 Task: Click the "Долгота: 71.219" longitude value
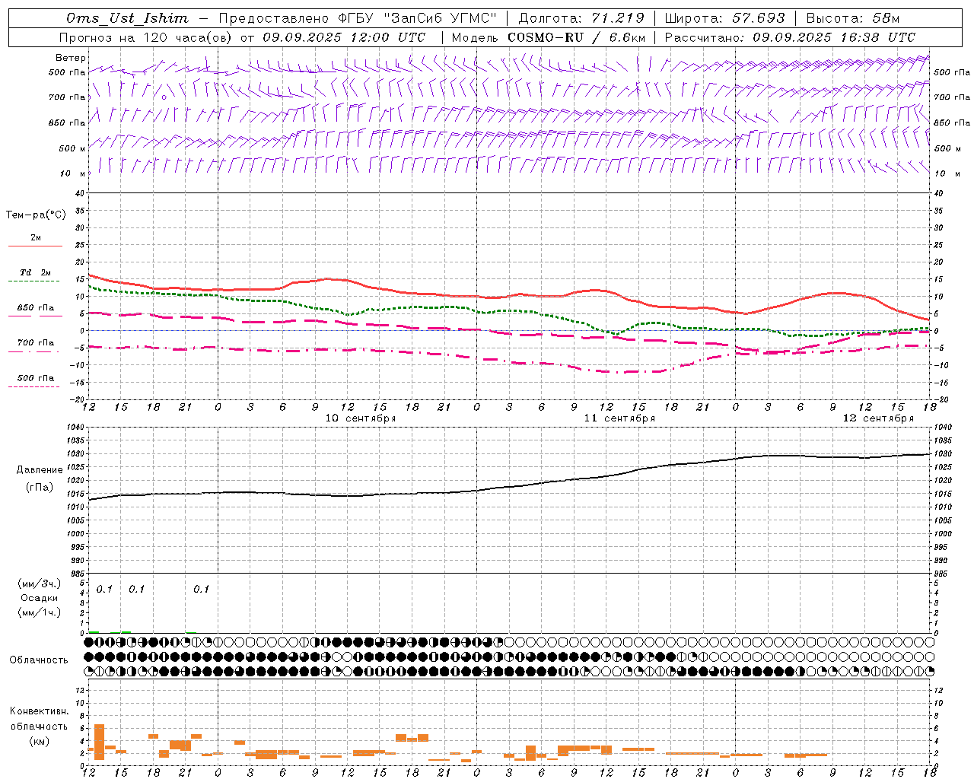coord(581,18)
